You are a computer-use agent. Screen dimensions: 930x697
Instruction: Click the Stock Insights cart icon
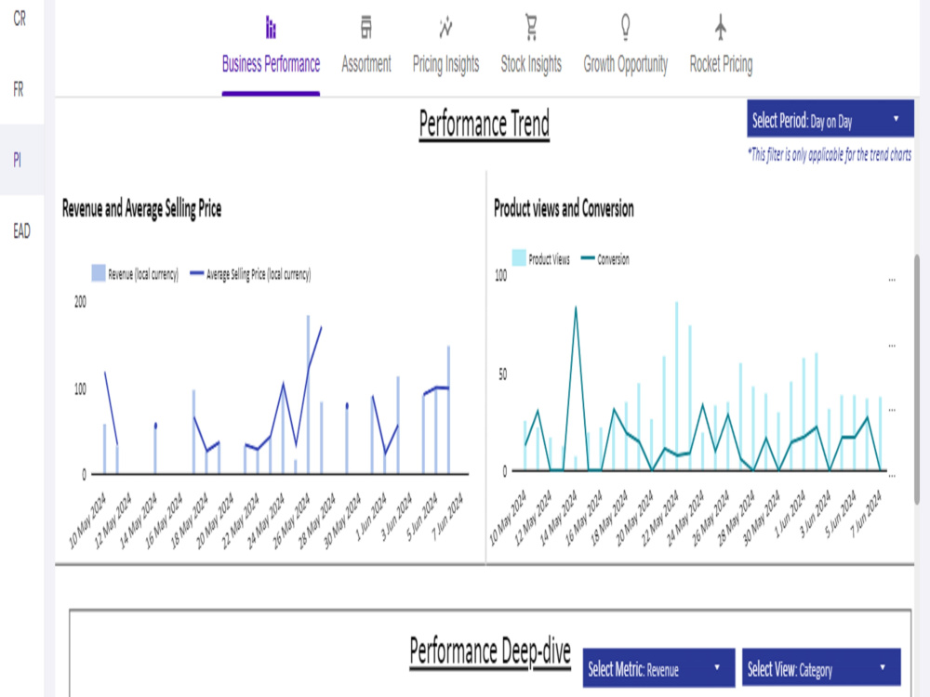point(531,27)
